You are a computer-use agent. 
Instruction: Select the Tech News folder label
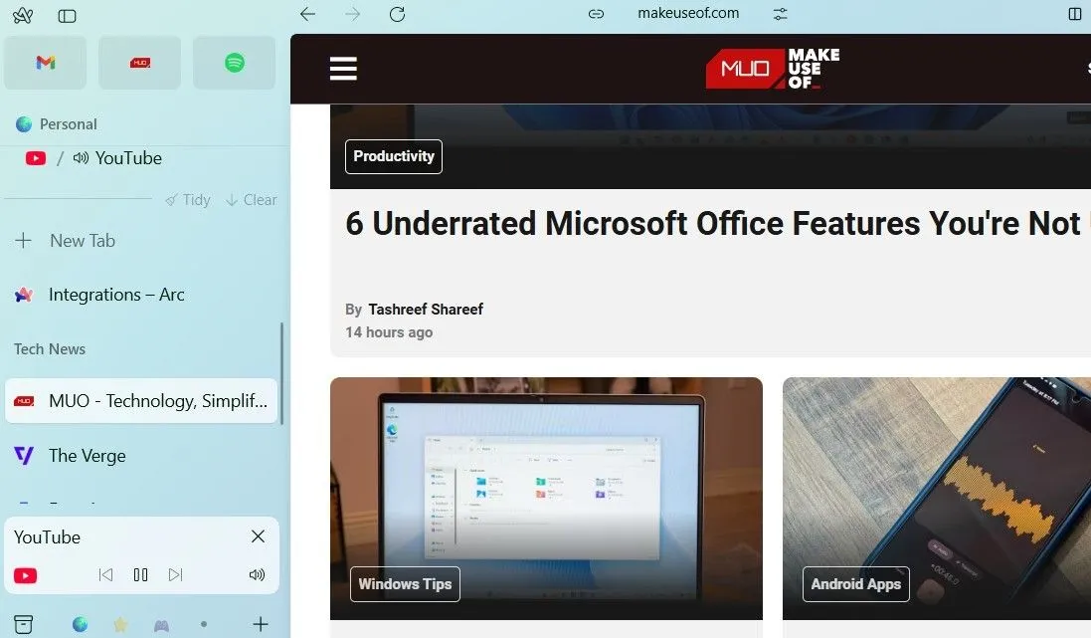(x=50, y=349)
